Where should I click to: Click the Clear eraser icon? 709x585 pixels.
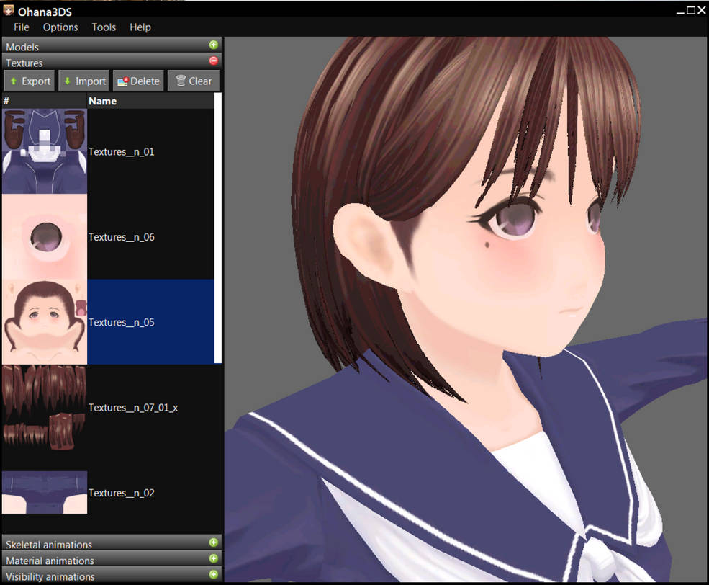coord(179,81)
